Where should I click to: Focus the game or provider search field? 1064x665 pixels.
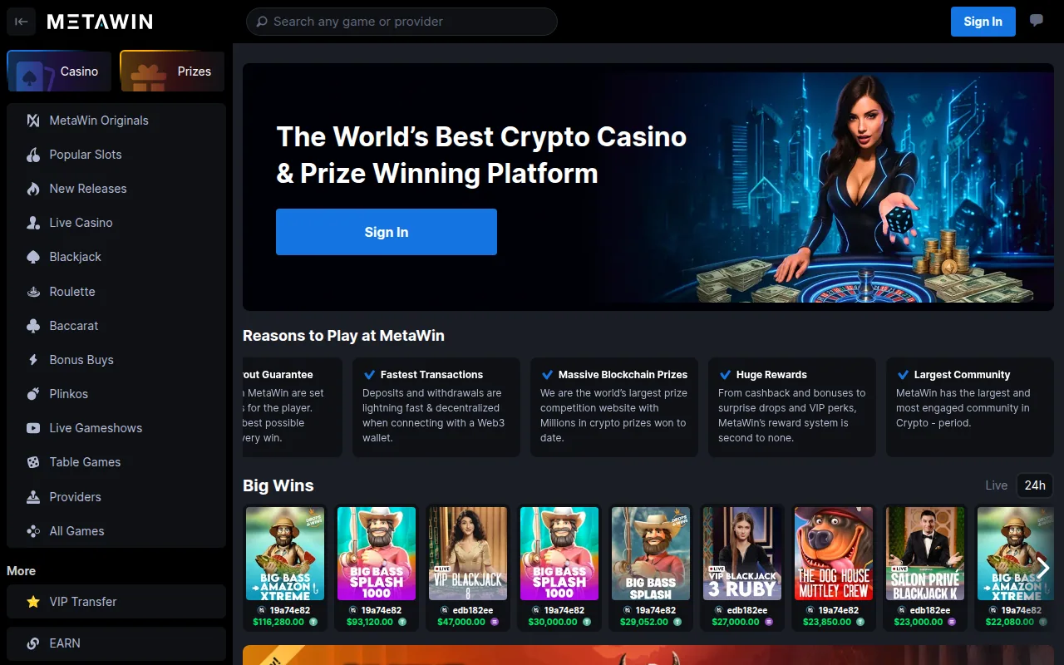[x=401, y=22]
